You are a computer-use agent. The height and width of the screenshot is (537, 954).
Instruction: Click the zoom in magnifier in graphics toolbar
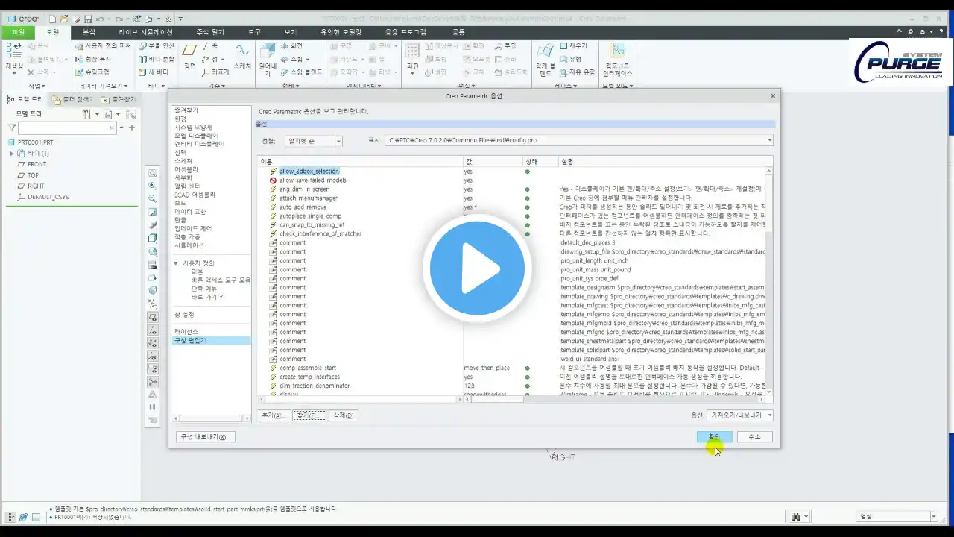pyautogui.click(x=153, y=186)
